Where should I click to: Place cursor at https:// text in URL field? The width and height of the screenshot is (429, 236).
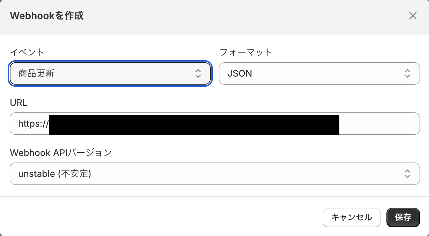pos(33,124)
